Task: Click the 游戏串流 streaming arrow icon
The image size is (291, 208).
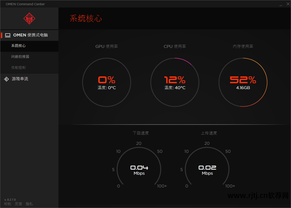Action: pos(6,79)
